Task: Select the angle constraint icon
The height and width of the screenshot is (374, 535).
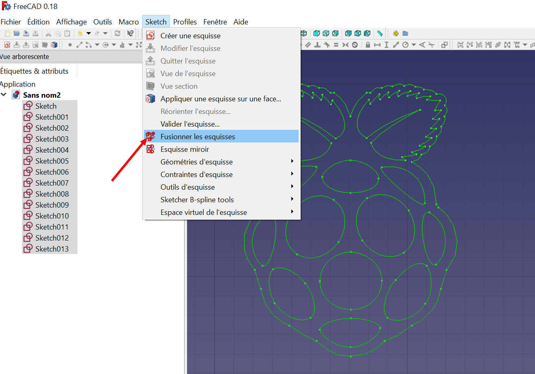Action: click(x=422, y=45)
